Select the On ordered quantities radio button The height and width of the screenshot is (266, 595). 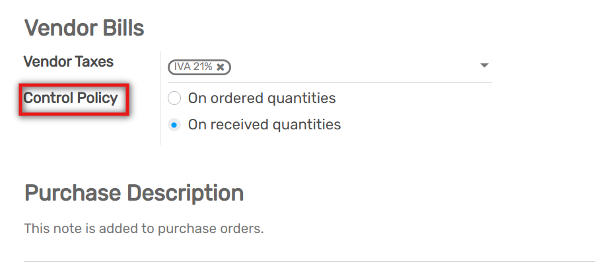point(174,98)
